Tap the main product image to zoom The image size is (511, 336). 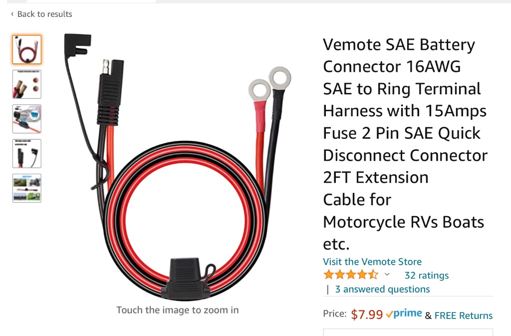click(177, 165)
